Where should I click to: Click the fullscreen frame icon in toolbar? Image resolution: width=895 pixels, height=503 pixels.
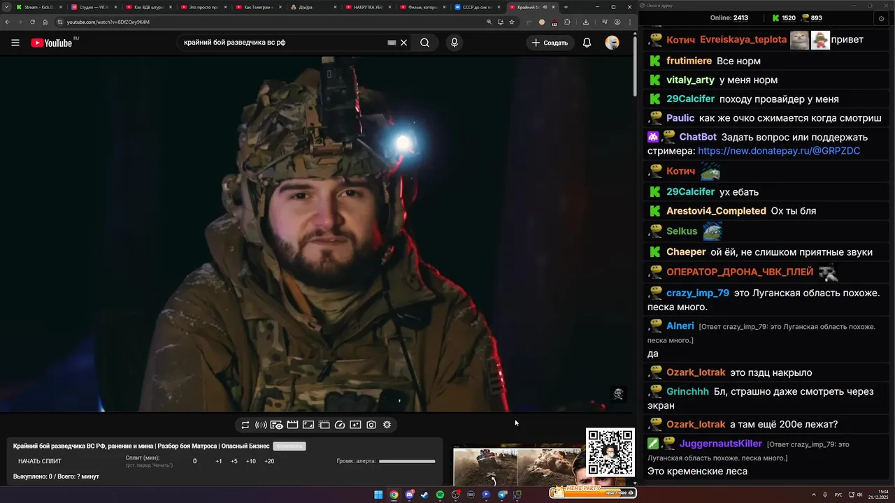(308, 425)
